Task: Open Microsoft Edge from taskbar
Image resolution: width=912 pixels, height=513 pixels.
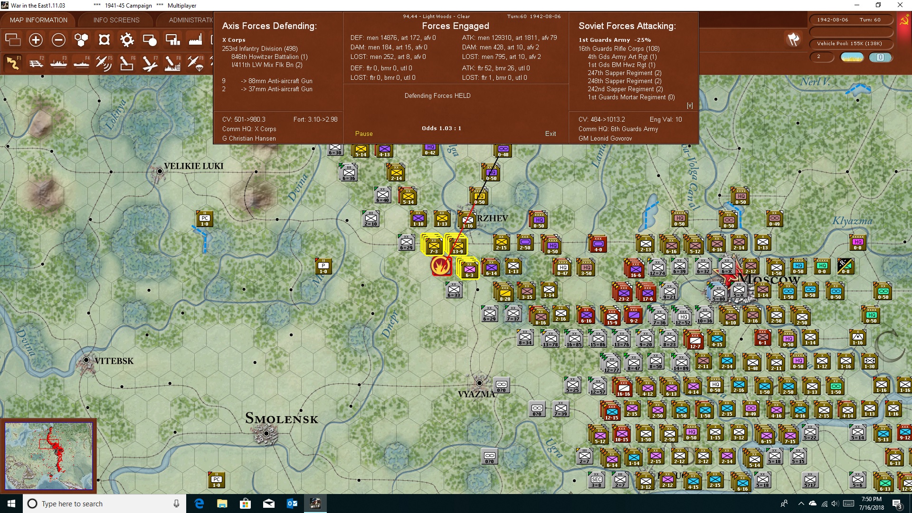Action: [x=199, y=503]
